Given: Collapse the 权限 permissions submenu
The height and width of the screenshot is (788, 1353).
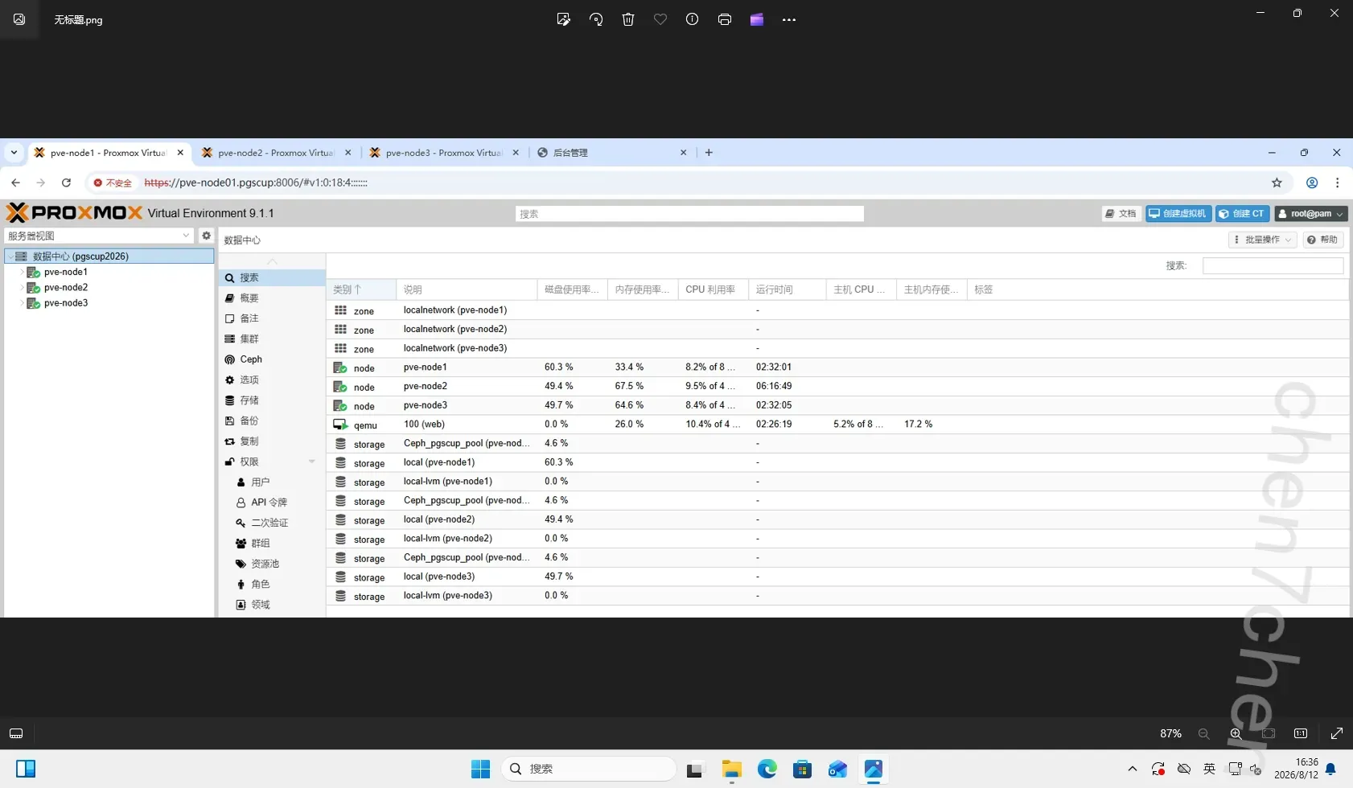Looking at the screenshot, I should tap(312, 462).
